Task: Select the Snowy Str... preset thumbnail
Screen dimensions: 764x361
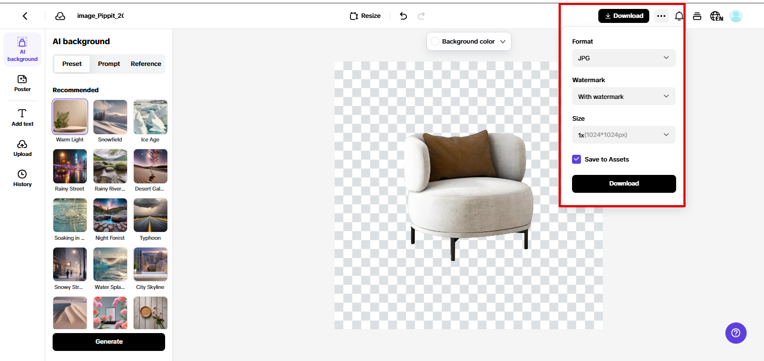Action: [70, 264]
